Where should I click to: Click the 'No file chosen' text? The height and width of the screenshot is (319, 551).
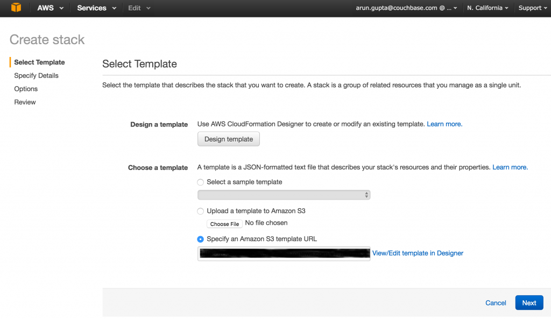click(x=266, y=223)
